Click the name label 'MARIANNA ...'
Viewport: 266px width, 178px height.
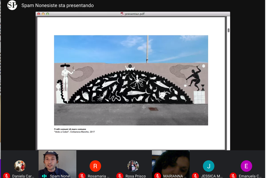[x=175, y=176]
